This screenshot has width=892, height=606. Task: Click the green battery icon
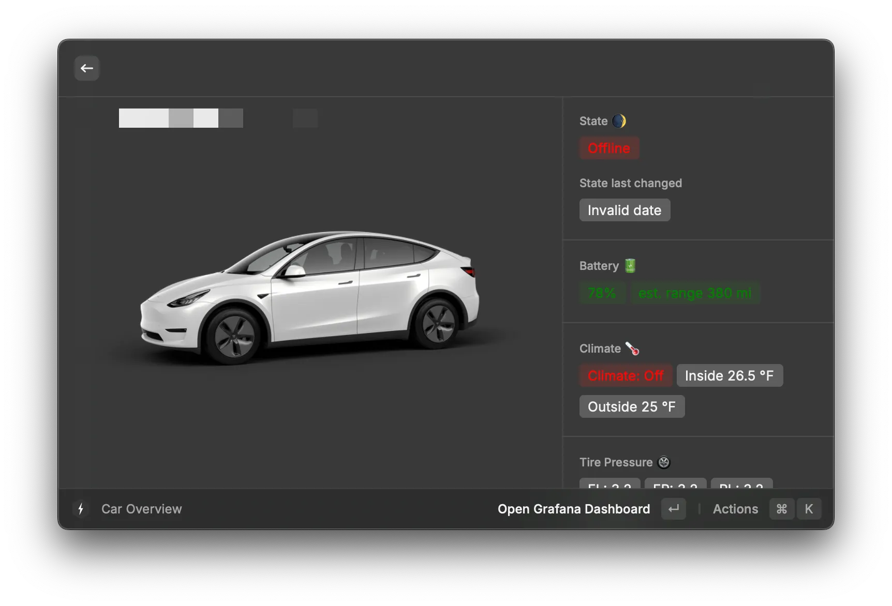(630, 266)
